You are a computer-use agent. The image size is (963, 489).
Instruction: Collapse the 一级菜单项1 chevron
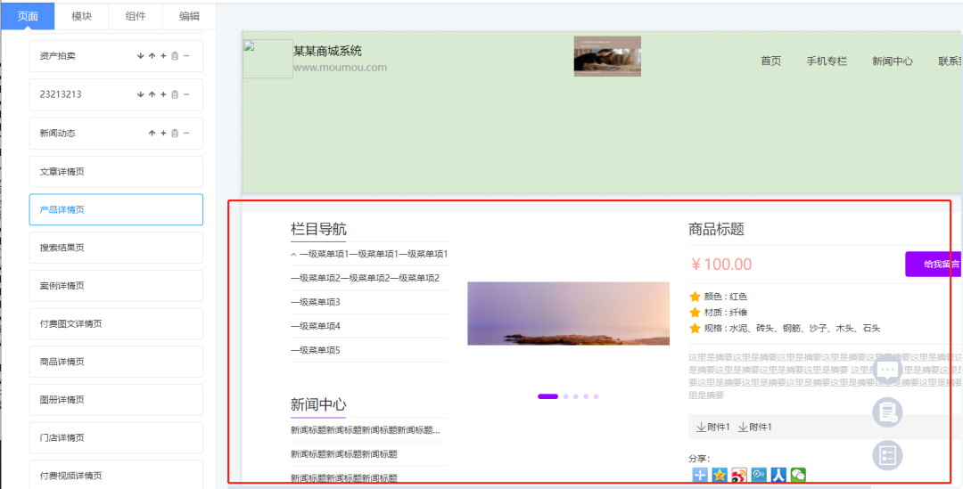tap(293, 254)
